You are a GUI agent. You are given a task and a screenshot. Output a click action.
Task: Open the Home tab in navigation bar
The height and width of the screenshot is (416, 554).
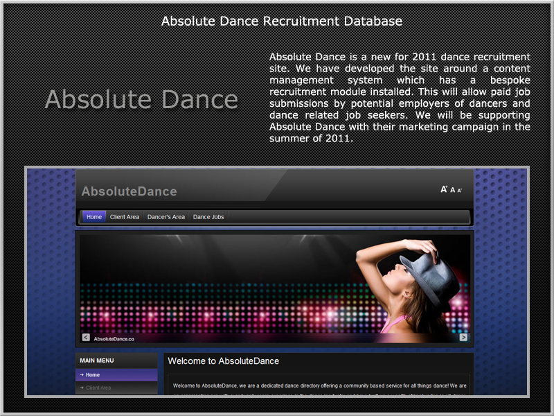point(94,217)
